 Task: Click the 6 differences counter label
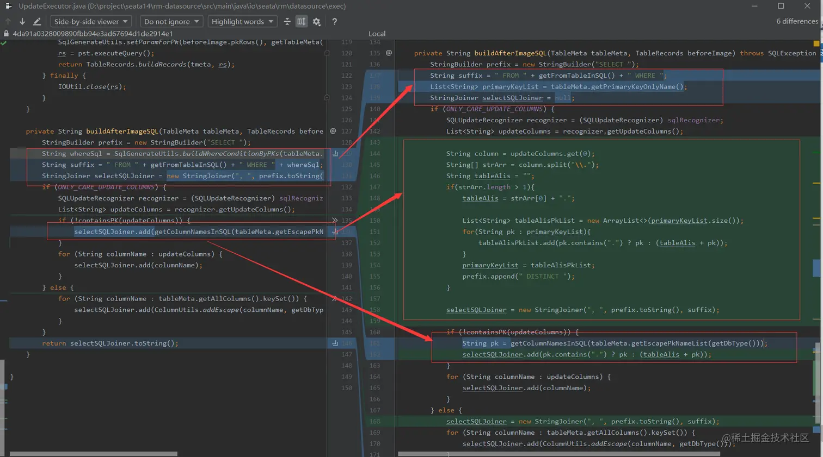pyautogui.click(x=796, y=21)
